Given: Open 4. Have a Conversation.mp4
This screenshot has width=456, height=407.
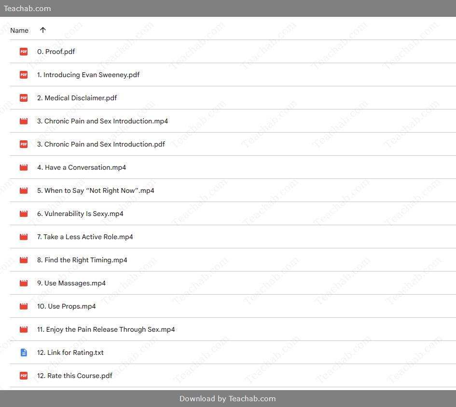Looking at the screenshot, I should 82,167.
